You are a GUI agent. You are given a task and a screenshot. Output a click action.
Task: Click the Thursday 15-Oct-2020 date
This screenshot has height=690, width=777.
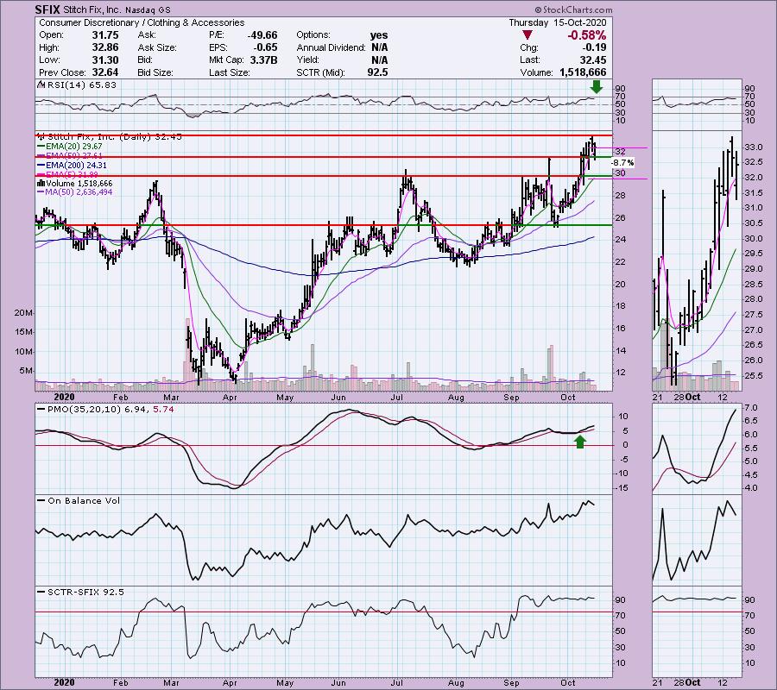coord(558,22)
